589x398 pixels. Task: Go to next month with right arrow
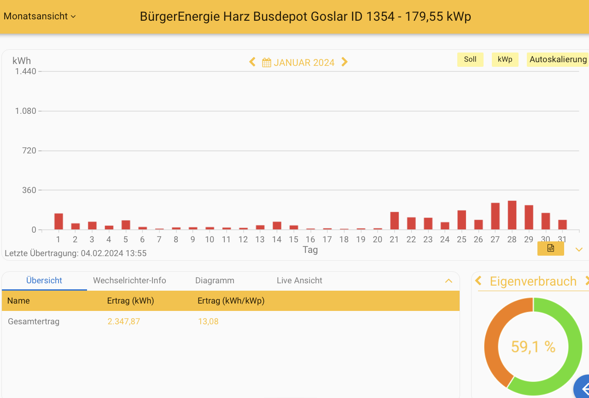(x=344, y=62)
